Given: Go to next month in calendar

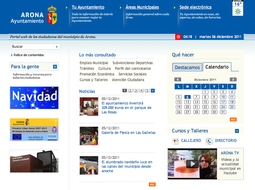Looking at the screenshot, I should click(x=233, y=80).
